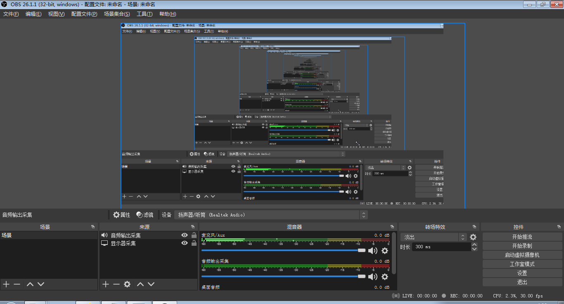Open the 工具(T) menu
564x304 pixels.
pyautogui.click(x=145, y=14)
